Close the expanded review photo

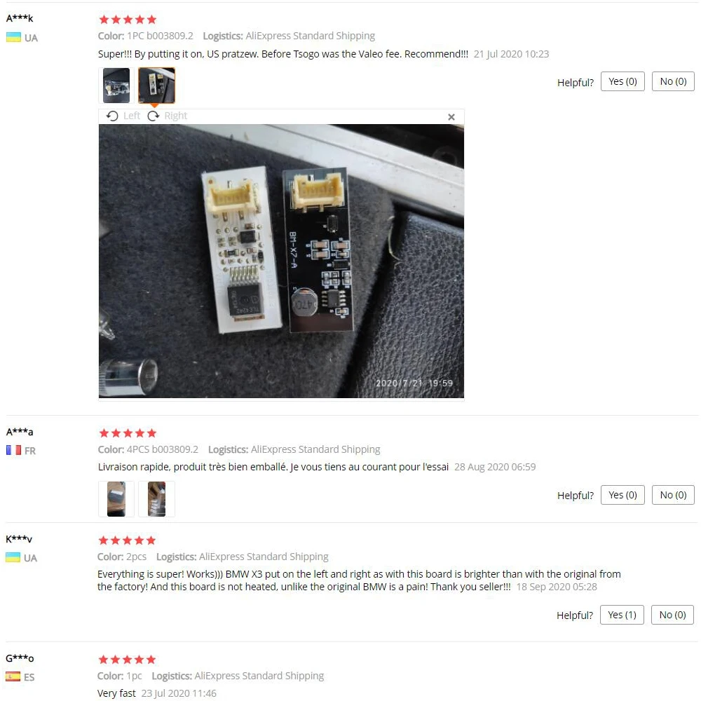click(451, 117)
